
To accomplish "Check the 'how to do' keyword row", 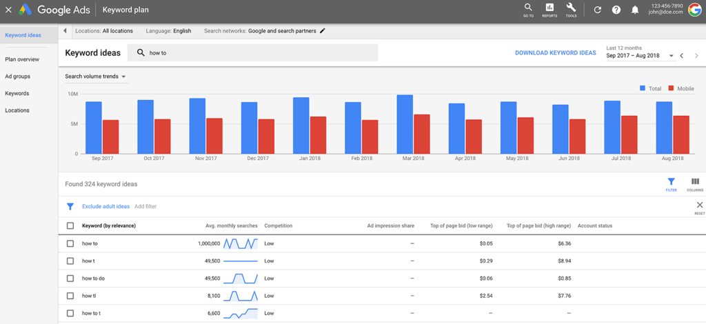I will click(70, 279).
